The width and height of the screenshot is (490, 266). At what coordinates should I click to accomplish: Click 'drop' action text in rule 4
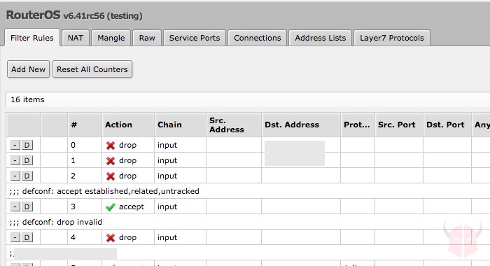click(x=127, y=237)
